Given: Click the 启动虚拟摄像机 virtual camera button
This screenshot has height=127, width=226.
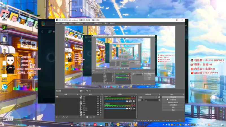Looking at the screenshot, I should click(173, 102).
